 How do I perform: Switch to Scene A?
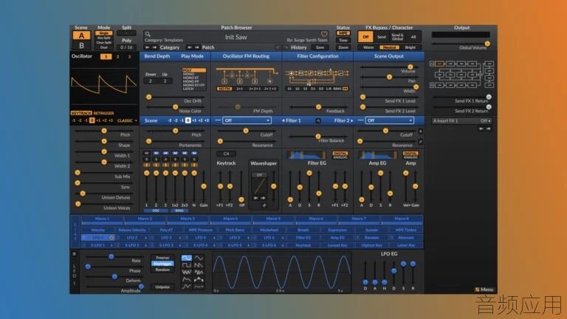coord(81,35)
